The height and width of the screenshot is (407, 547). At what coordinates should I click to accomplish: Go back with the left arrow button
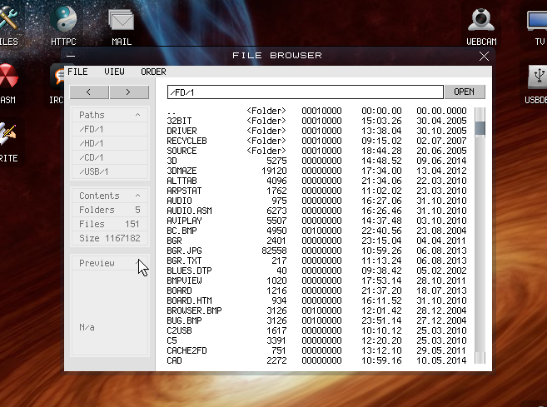point(89,92)
